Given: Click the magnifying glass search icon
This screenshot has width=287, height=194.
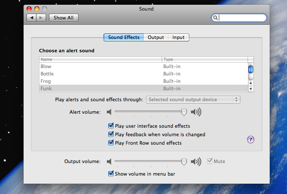Looking at the screenshot, I should [216, 18].
